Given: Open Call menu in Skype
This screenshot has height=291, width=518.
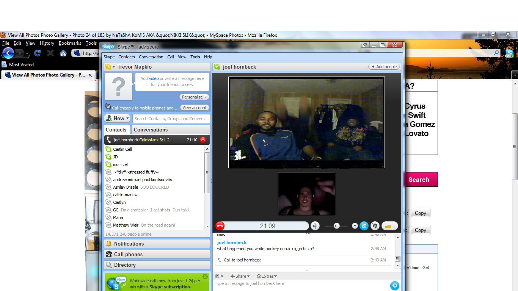Looking at the screenshot, I should pos(171,57).
